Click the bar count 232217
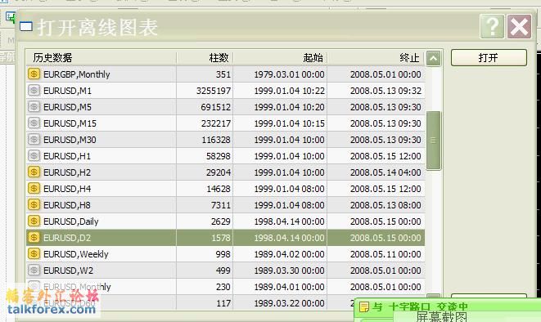 click(215, 123)
